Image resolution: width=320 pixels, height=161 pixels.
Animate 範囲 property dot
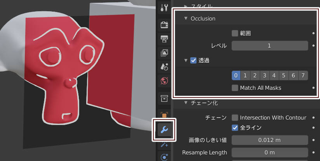coord(314,33)
